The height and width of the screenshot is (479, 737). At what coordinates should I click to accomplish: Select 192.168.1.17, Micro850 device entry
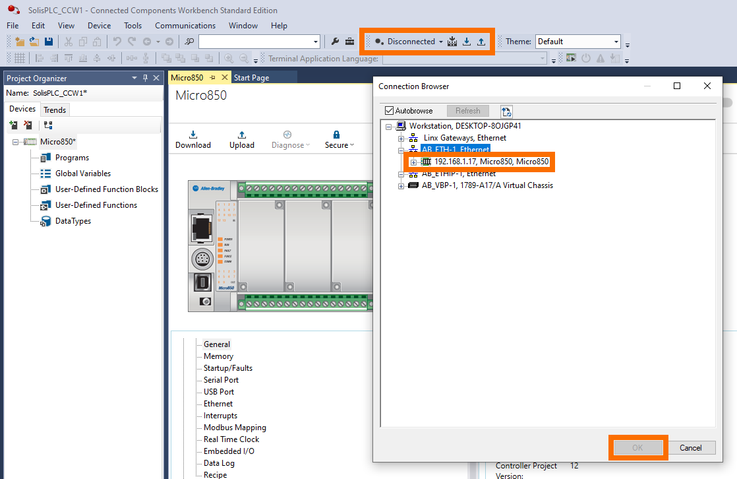point(491,162)
